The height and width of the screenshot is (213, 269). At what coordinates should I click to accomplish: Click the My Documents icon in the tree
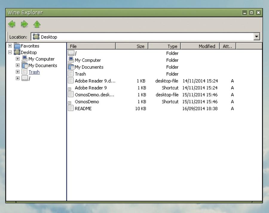pyautogui.click(x=25, y=65)
